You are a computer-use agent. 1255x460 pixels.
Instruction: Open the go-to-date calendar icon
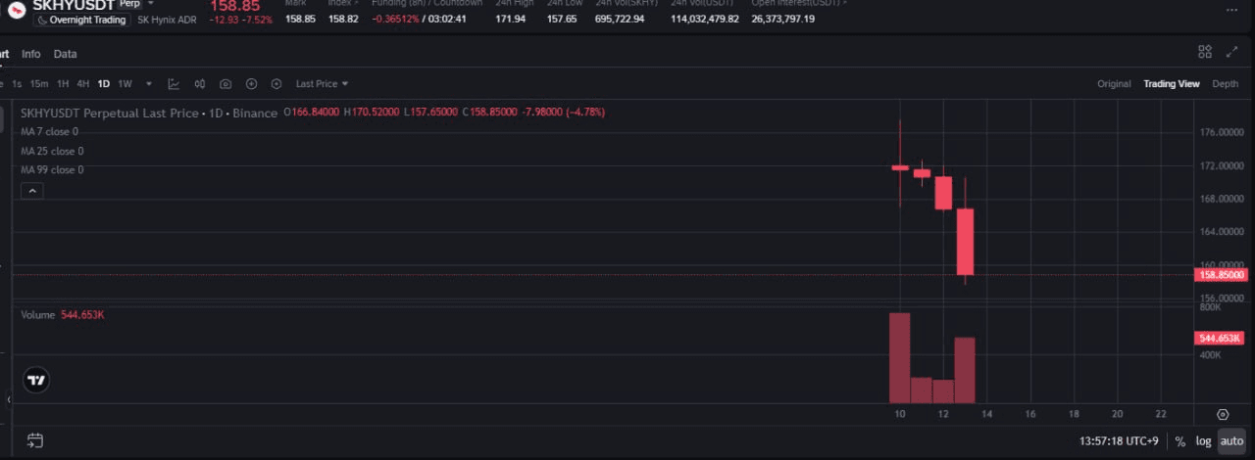coord(35,440)
